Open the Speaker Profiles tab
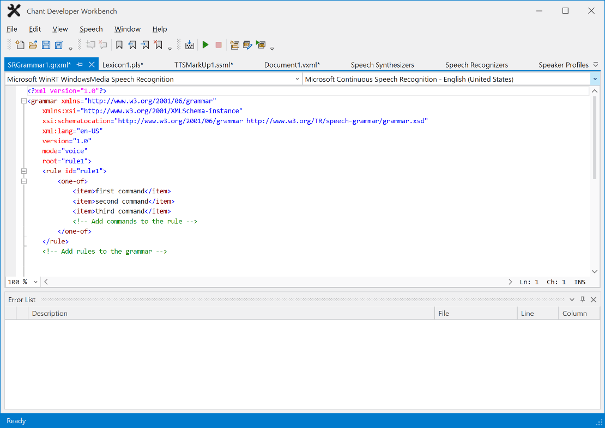 [x=564, y=65]
